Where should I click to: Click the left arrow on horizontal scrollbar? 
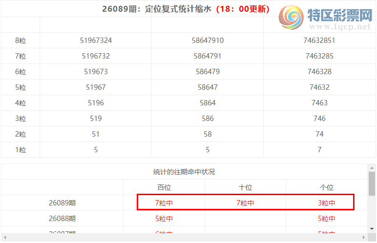point(5,238)
